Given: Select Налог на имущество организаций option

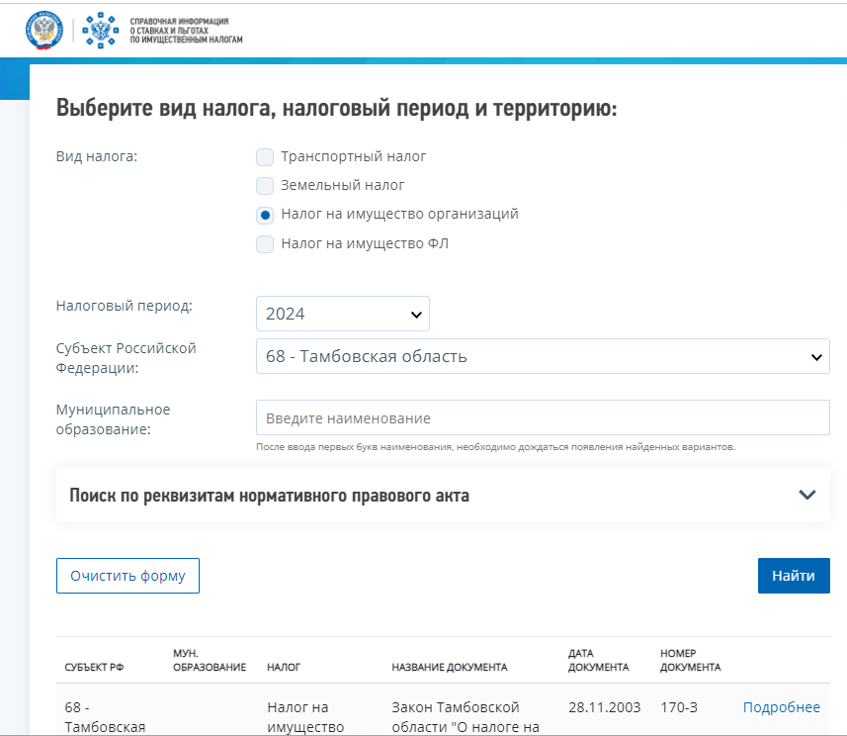Looking at the screenshot, I should (265, 215).
